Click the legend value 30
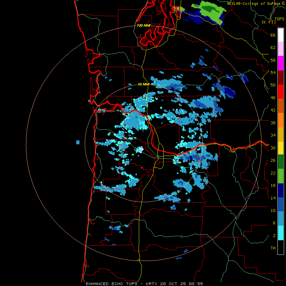Viewport: 286px width, 286px height. click(273, 148)
